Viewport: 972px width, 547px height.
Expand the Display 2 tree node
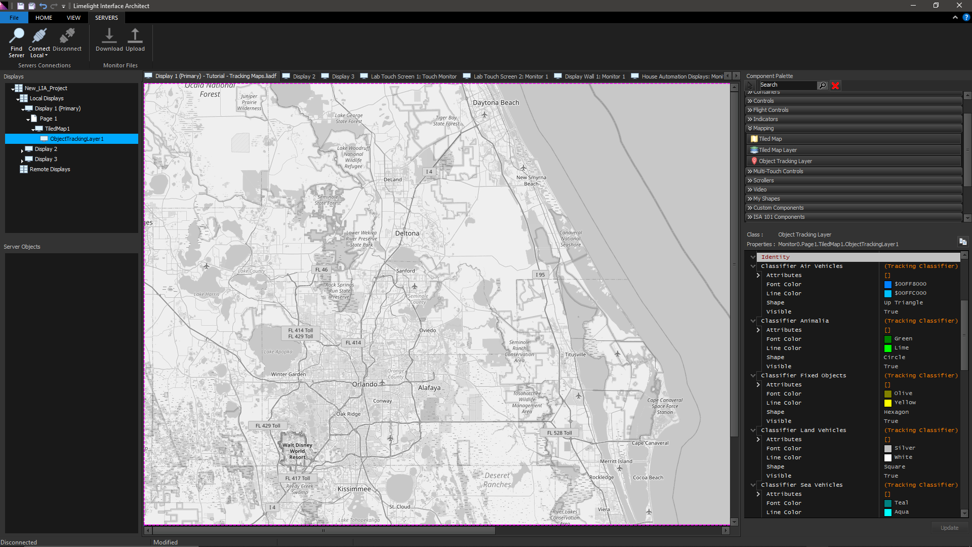pos(22,150)
